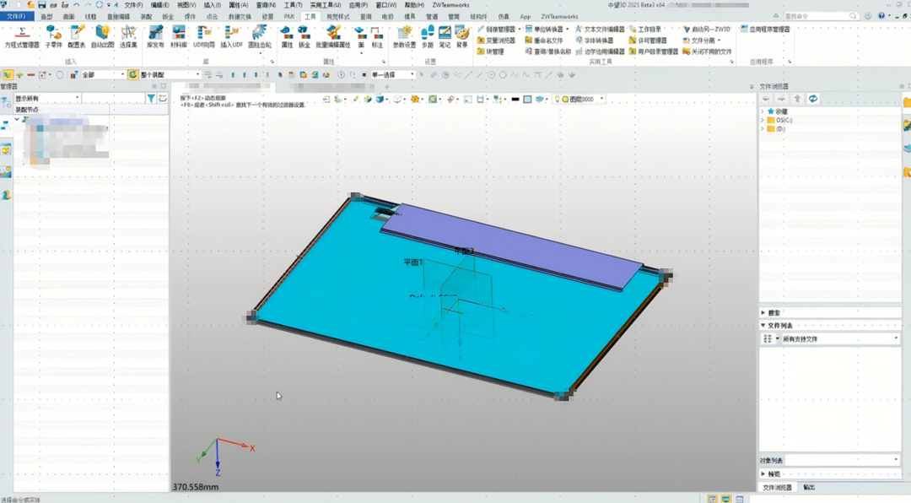Open the 工具(T) menu
The width and height of the screenshot is (911, 503).
coord(293,5)
